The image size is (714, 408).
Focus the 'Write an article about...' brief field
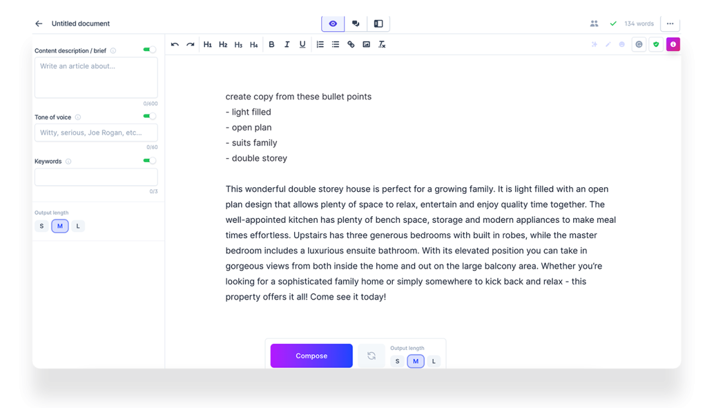click(x=96, y=77)
